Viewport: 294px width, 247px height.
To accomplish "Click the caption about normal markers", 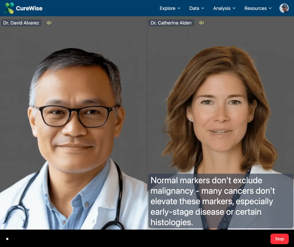I will 220,201.
